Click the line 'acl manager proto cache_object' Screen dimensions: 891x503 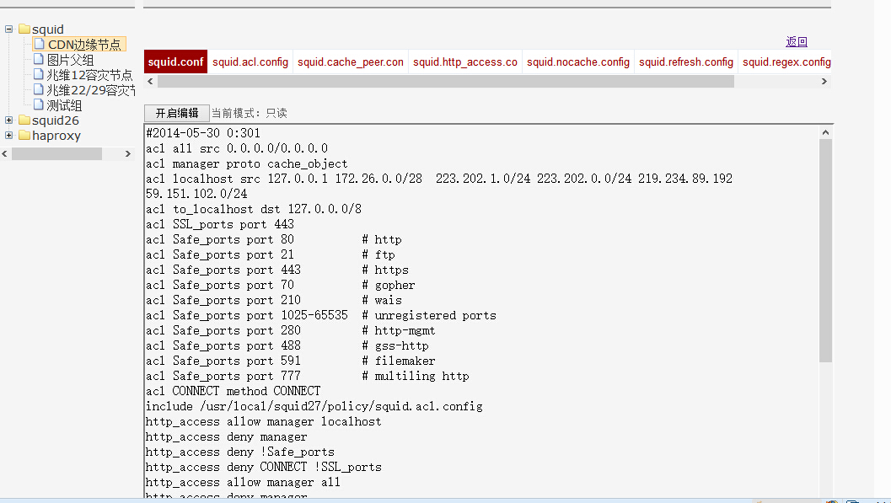(x=247, y=163)
